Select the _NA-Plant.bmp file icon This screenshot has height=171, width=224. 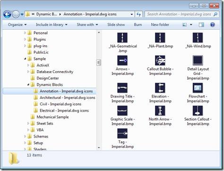160,38
